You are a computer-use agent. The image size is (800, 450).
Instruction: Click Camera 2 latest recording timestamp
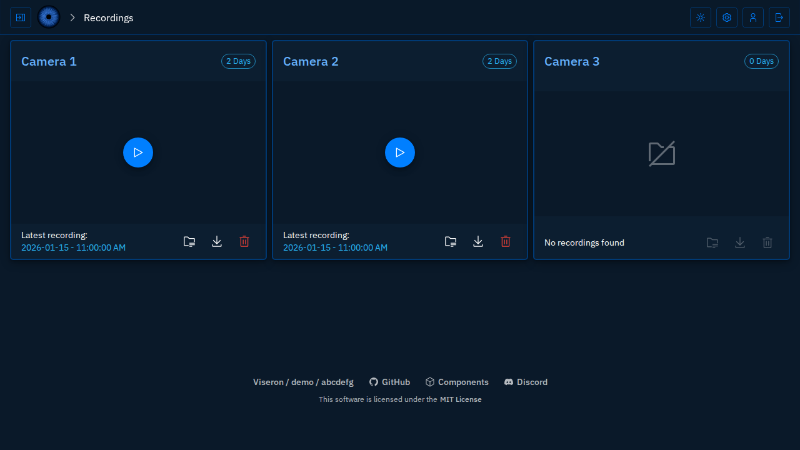coord(335,247)
